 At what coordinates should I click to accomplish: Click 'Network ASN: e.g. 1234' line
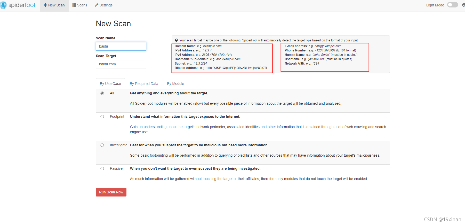tap(302, 64)
